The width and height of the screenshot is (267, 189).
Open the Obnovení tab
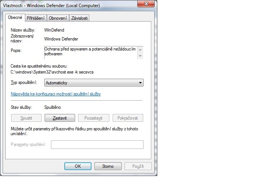click(x=58, y=18)
